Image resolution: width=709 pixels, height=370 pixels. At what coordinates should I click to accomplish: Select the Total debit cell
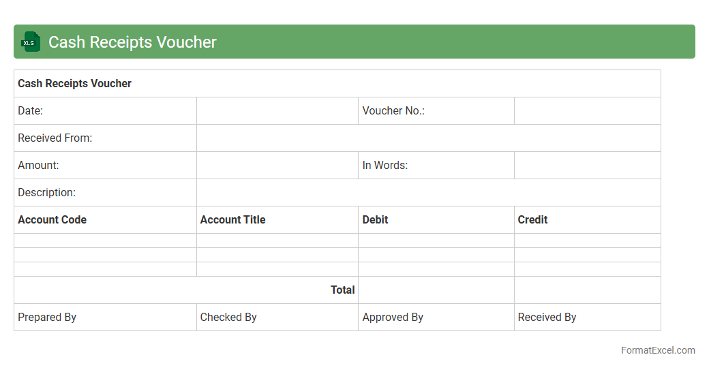pos(436,290)
